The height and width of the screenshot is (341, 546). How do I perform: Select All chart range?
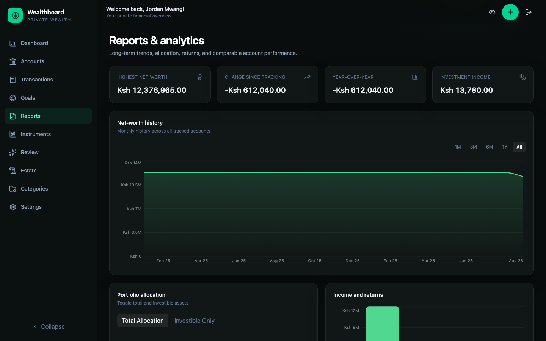pyautogui.click(x=519, y=147)
